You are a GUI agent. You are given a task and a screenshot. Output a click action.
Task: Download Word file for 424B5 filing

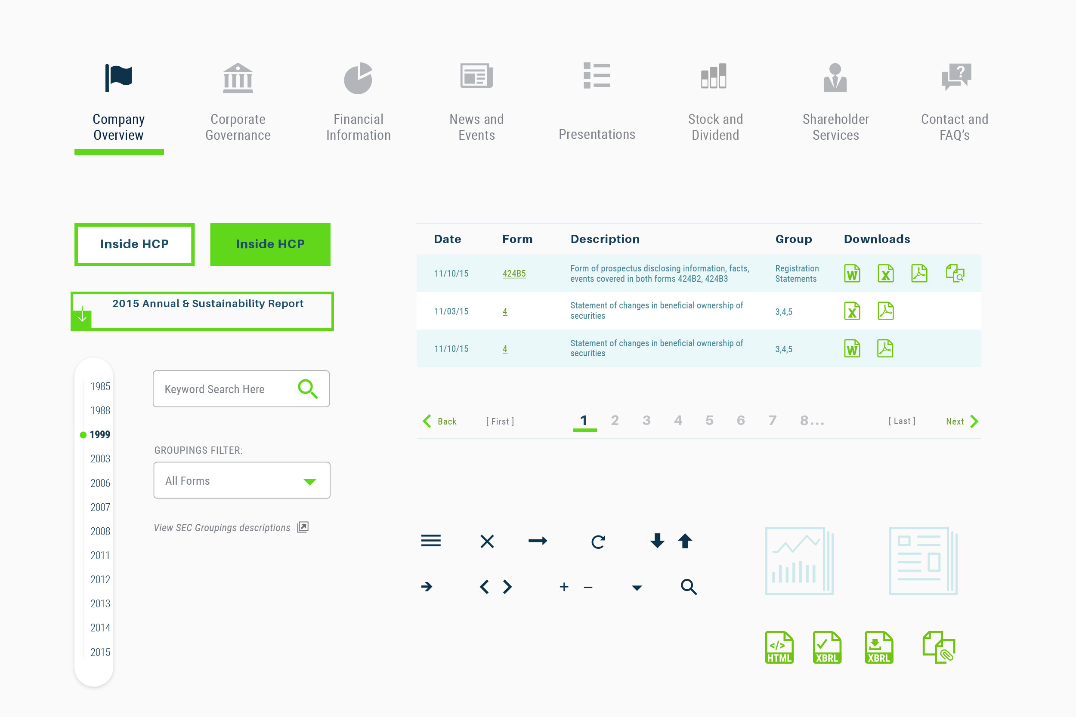pyautogui.click(x=852, y=274)
